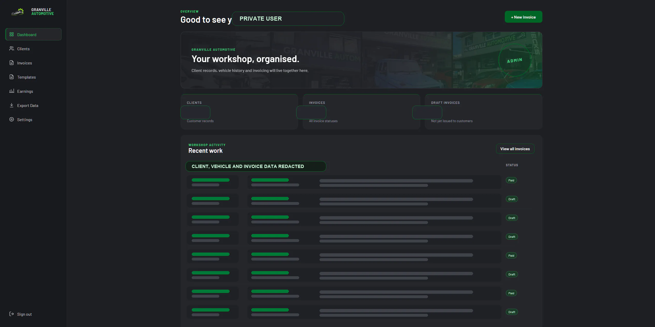Viewport: 655px width, 327px height.
Task: Click the Templates file icon
Action: pos(12,77)
